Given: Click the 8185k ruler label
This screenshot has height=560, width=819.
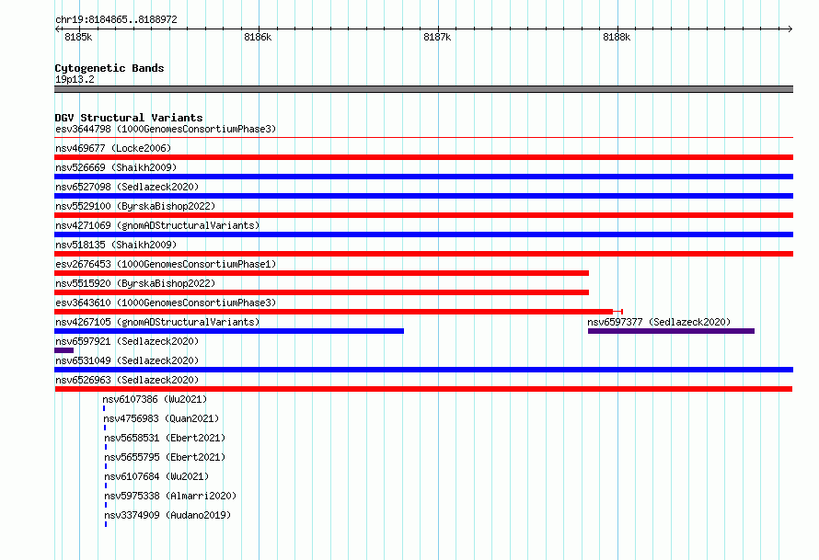Looking at the screenshot, I should pos(78,37).
